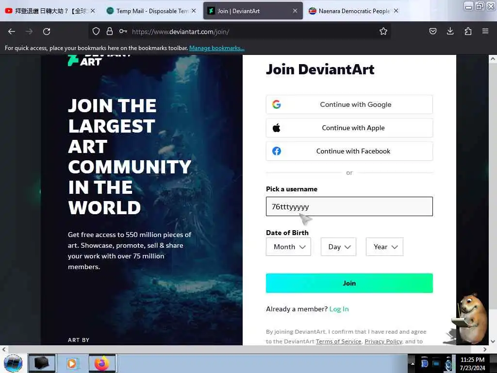
Task: Open the Privacy Policy link
Action: click(383, 341)
